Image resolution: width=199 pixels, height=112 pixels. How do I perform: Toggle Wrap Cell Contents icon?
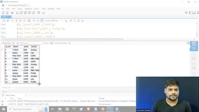(x=70, y=43)
